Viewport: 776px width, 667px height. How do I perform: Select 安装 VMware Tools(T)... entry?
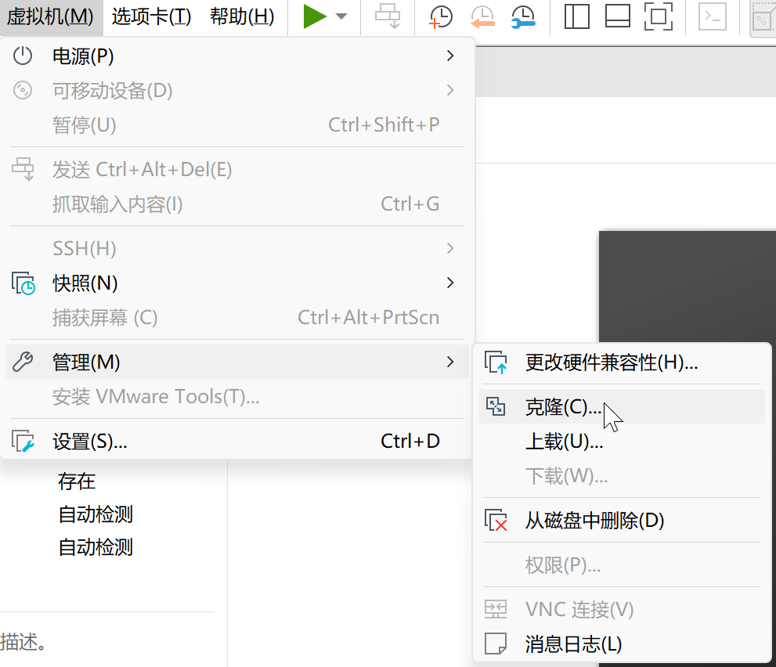[x=237, y=397]
